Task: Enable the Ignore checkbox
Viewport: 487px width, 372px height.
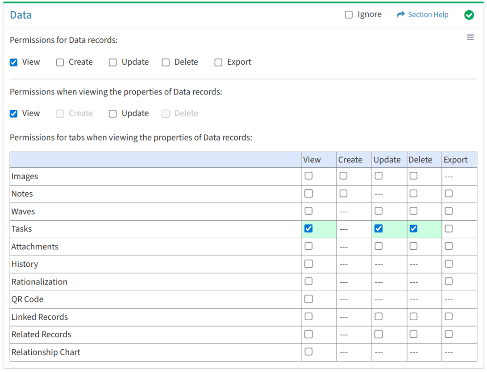Action: (349, 15)
